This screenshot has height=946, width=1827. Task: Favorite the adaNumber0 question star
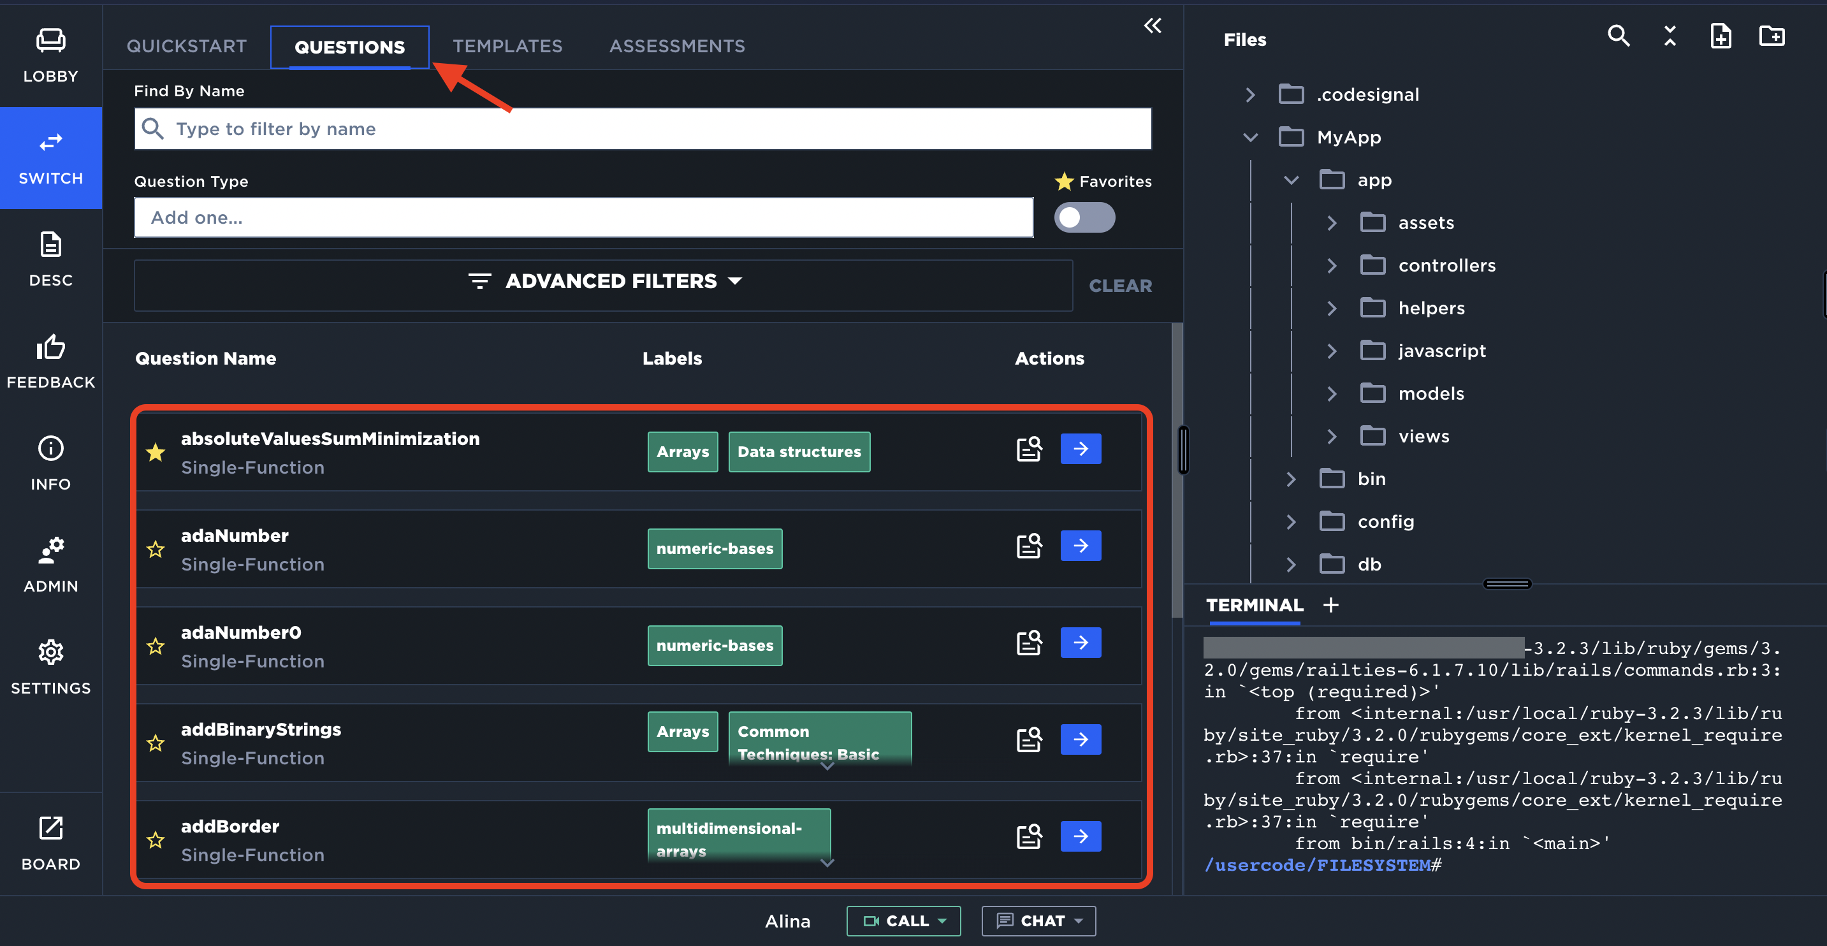tap(156, 646)
